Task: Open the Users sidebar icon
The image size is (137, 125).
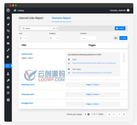Action: [8, 74]
